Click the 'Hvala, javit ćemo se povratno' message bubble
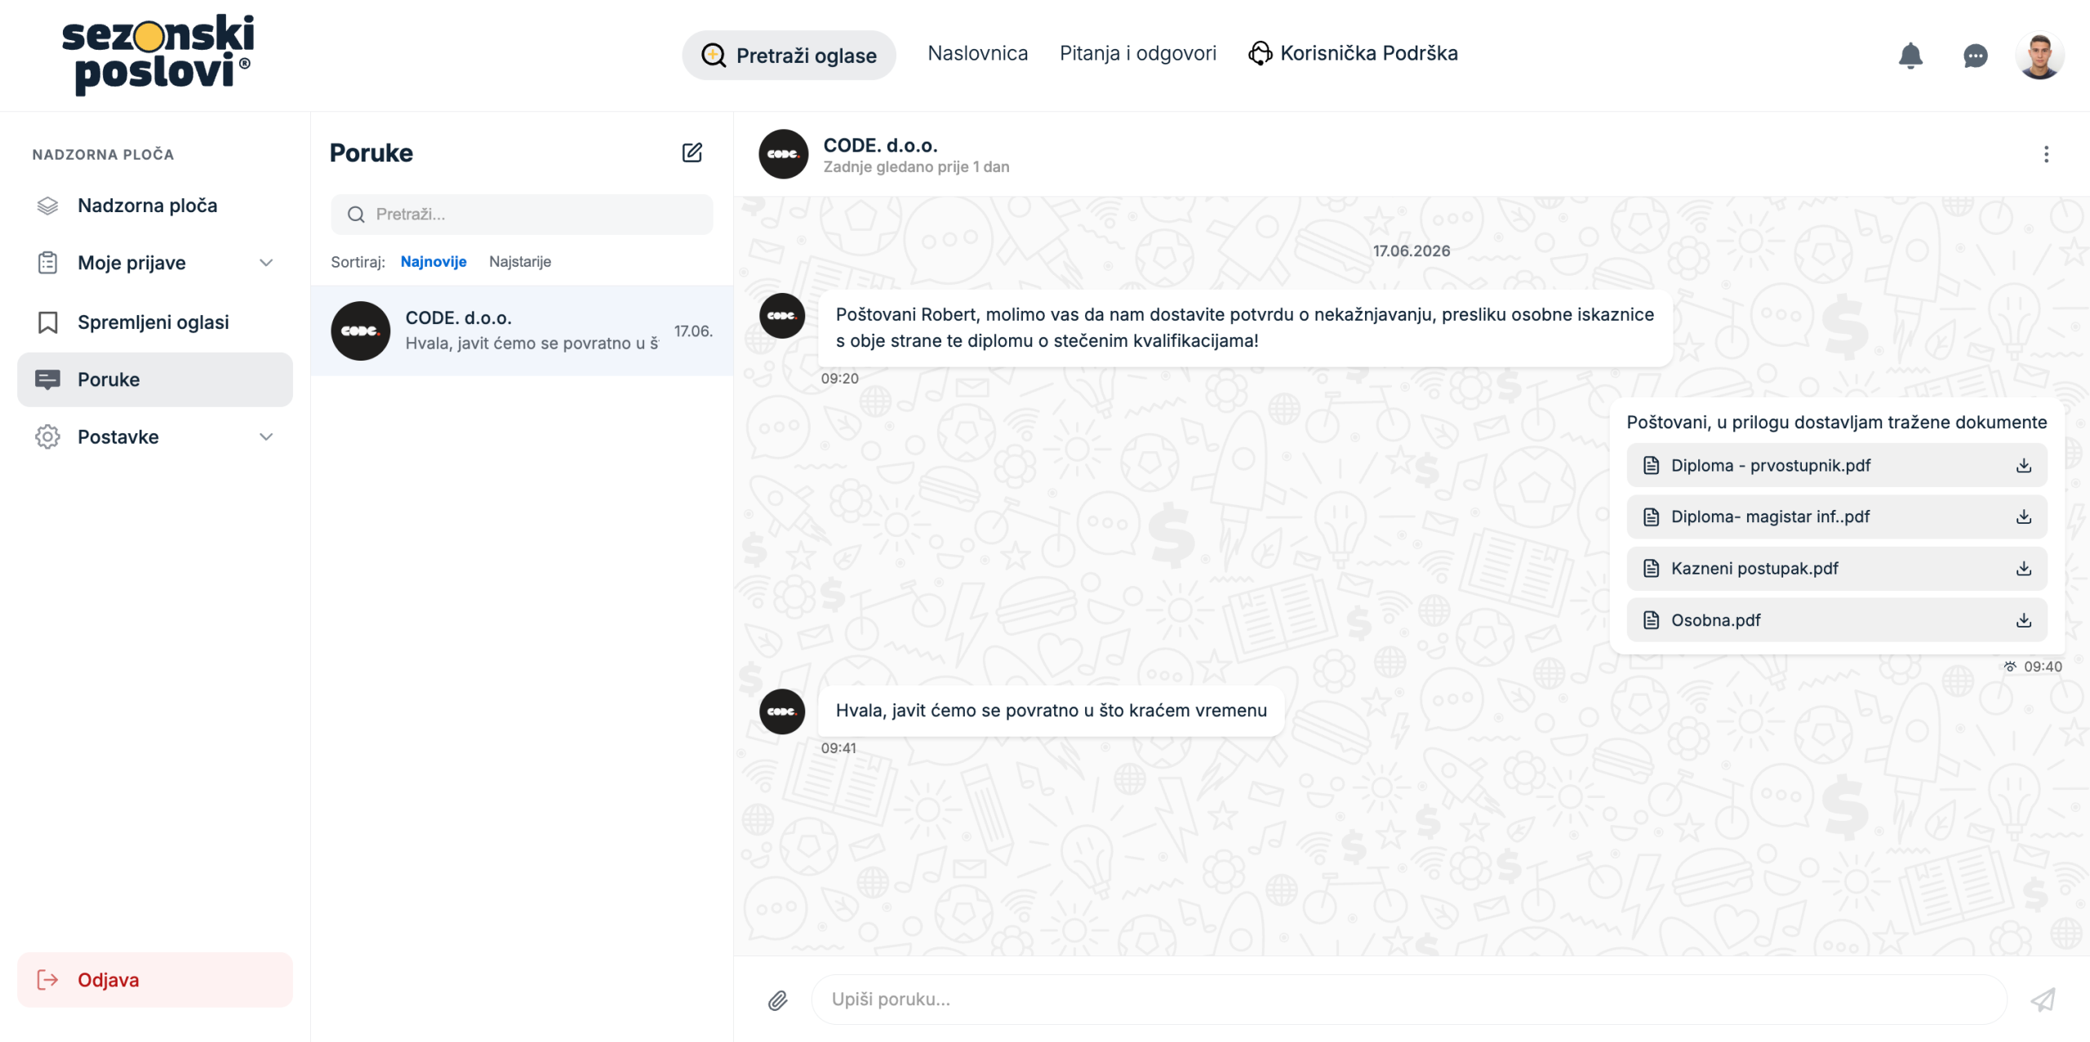This screenshot has height=1042, width=2090. (x=1051, y=711)
